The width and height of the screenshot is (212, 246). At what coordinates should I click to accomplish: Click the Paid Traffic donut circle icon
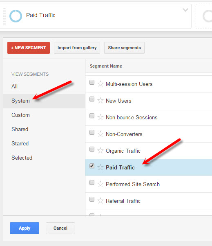pos(16,16)
